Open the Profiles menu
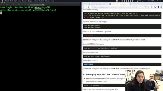Viewport: 163px width, 91px height. pos(36,1)
